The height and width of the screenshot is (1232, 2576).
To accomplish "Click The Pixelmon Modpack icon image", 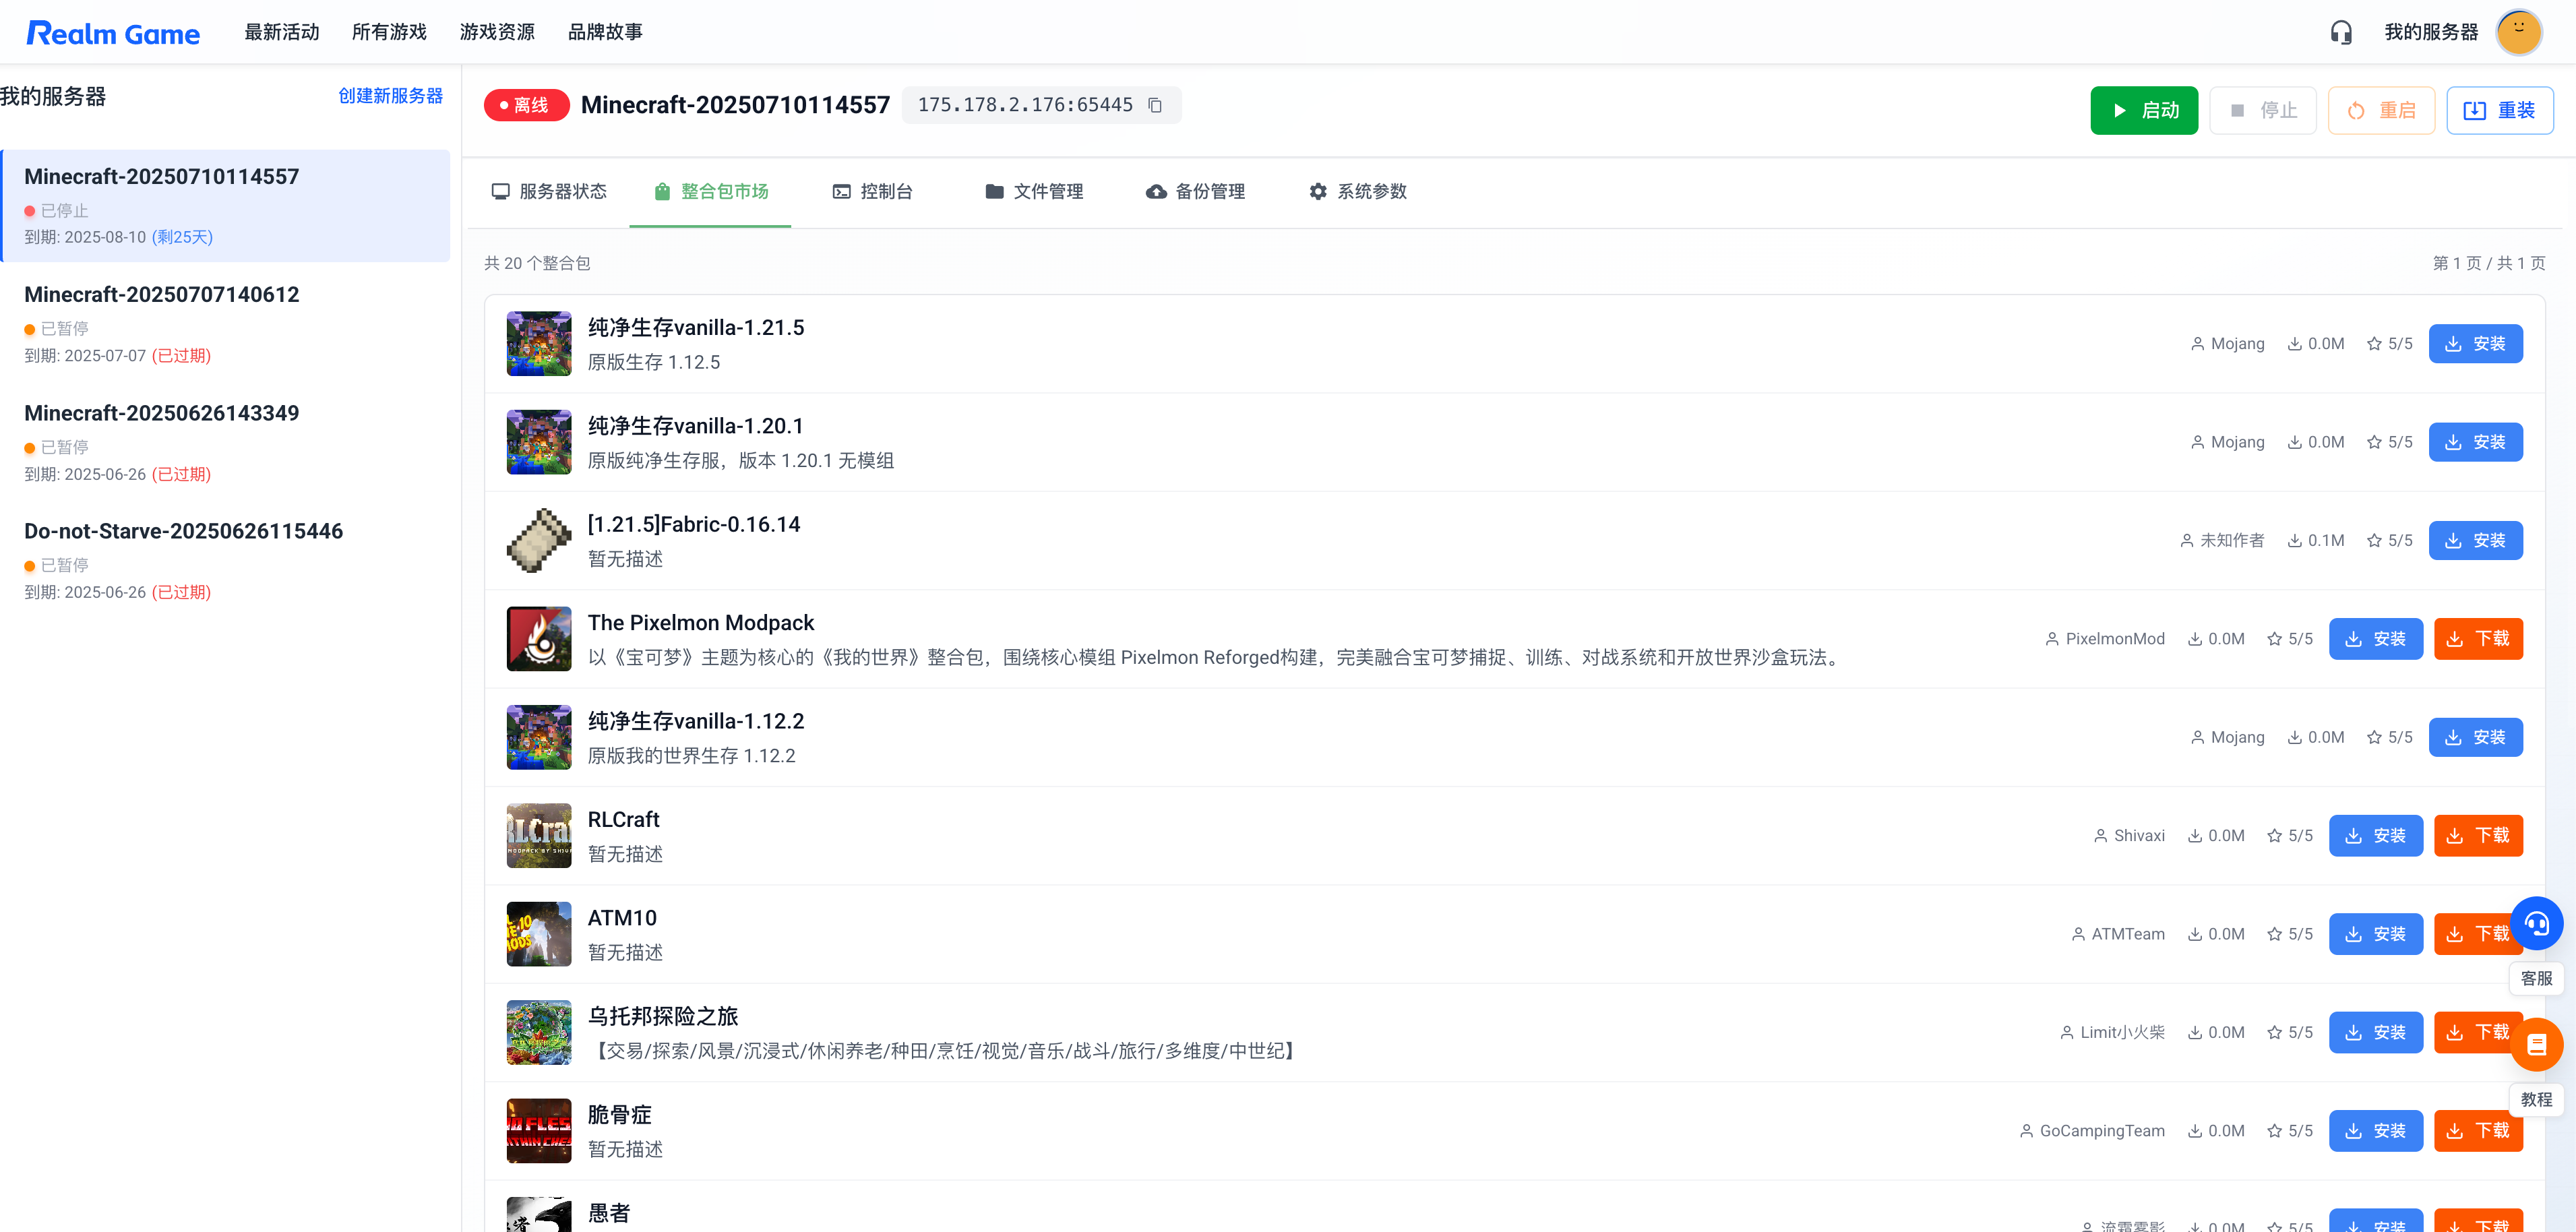I will 539,639.
